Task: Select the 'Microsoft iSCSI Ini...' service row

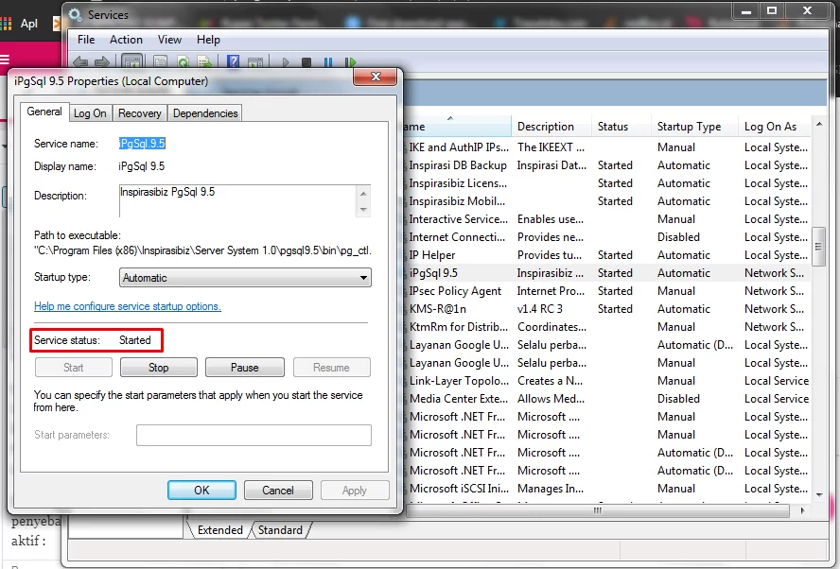Action: 607,489
